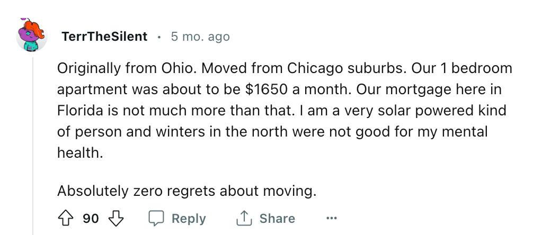The width and height of the screenshot is (533, 235).
Task: Downvote the TerrTheSilent comment
Action: (116, 219)
